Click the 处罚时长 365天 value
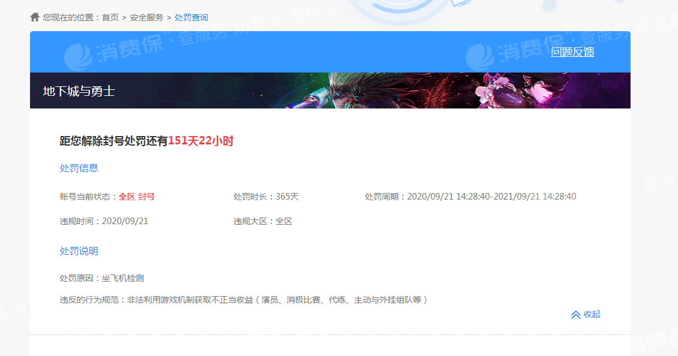The image size is (678, 356). [287, 197]
